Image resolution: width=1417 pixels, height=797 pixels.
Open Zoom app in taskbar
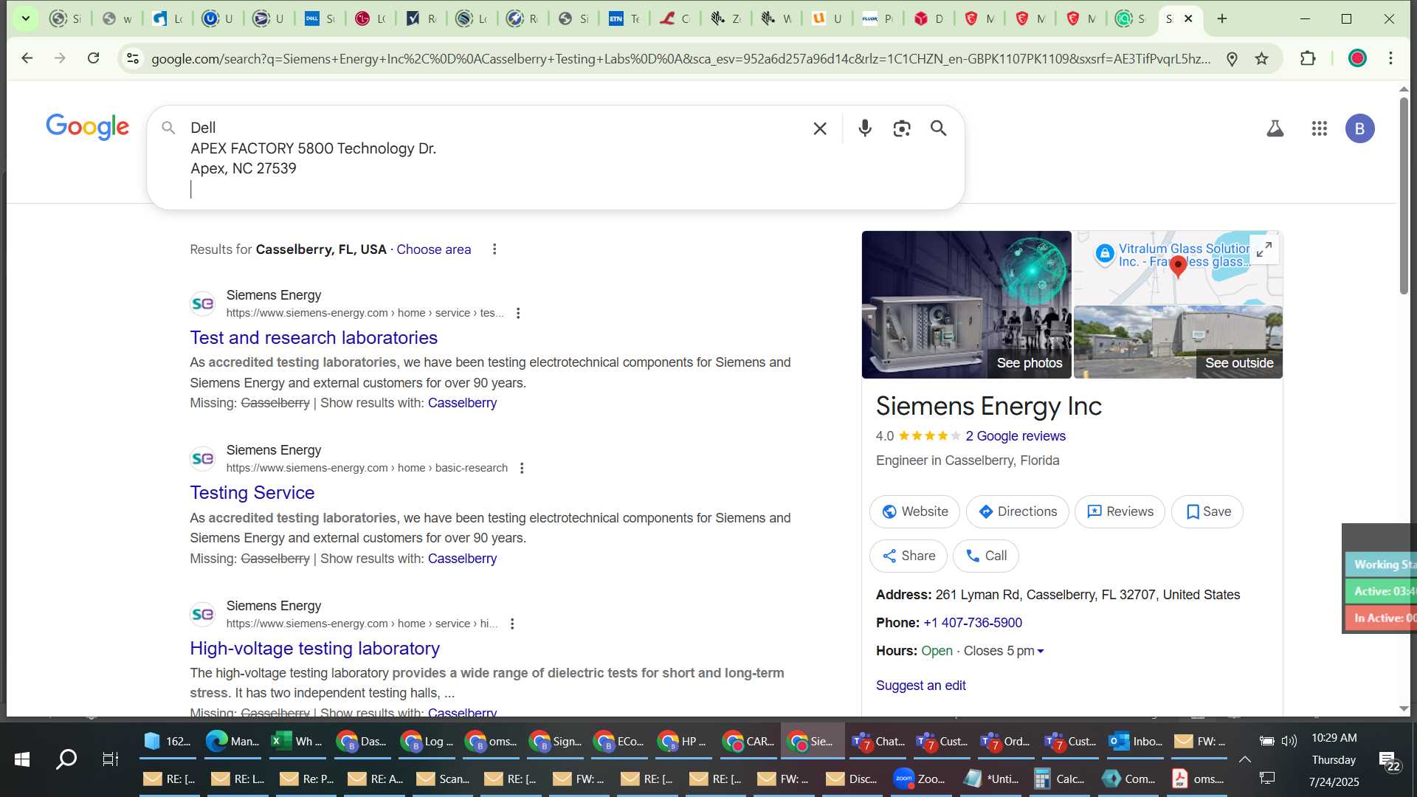(x=920, y=779)
